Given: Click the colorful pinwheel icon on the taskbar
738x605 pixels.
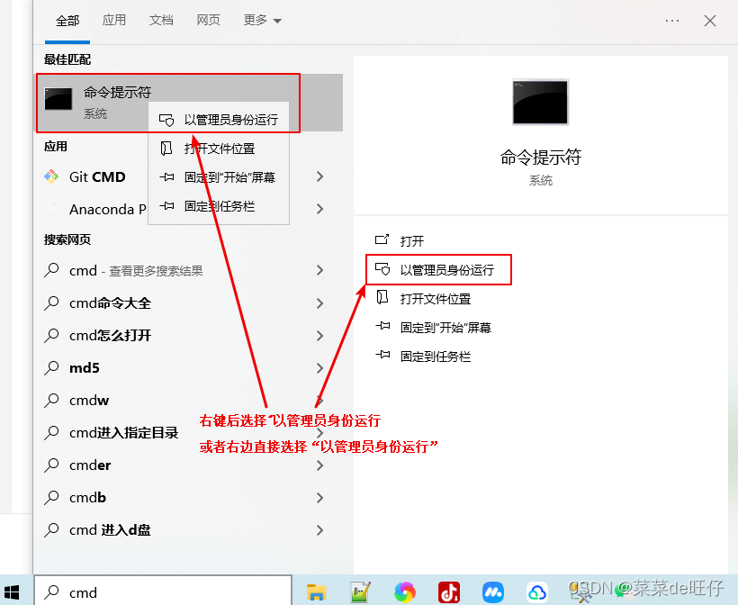Looking at the screenshot, I should point(405,592).
